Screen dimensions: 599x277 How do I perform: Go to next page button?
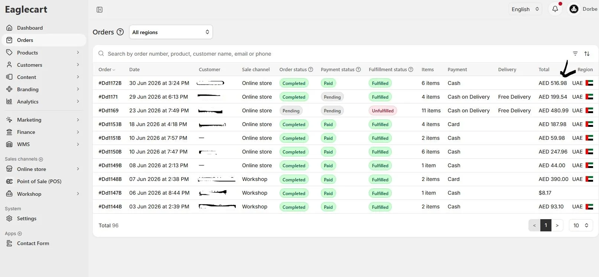tap(557, 225)
